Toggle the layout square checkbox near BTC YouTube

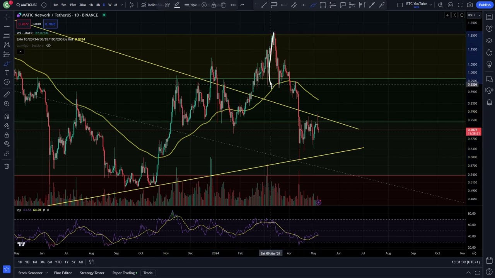(x=400, y=5)
